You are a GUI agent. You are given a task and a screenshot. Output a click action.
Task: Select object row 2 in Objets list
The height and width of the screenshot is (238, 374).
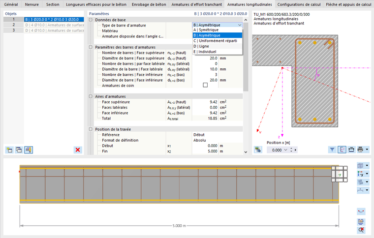pos(54,25)
